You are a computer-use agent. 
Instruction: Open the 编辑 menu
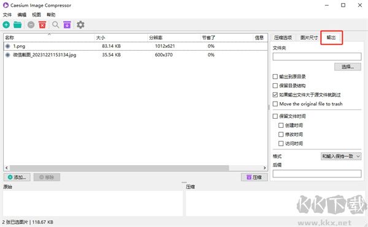point(22,15)
